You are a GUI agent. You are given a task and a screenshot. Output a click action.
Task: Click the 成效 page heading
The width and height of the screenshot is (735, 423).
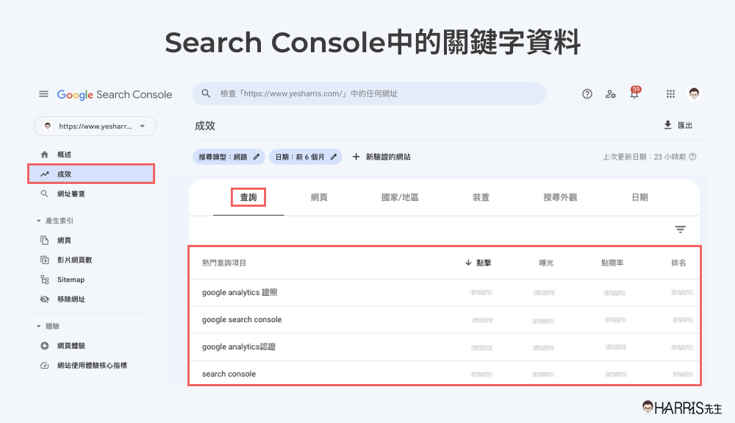point(205,126)
